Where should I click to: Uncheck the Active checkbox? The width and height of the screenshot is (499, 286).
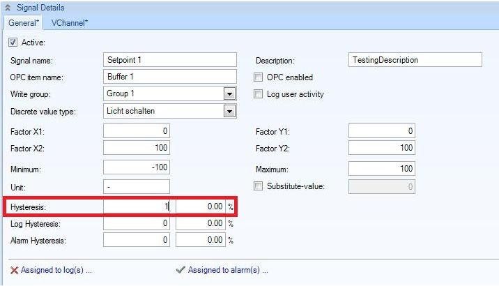[x=12, y=43]
